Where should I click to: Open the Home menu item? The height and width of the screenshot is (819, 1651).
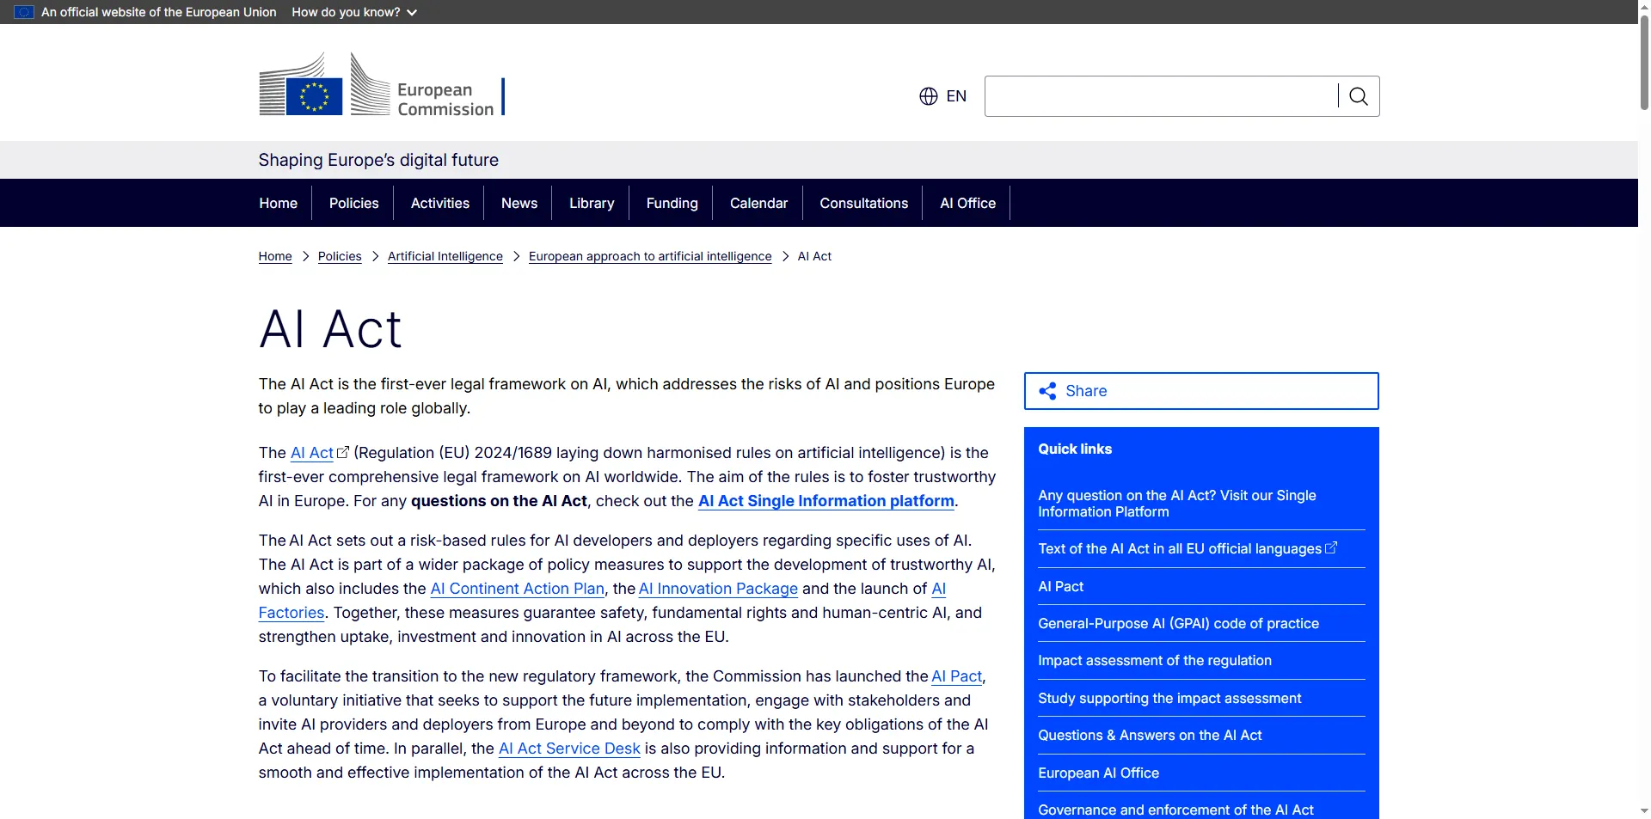tap(279, 203)
